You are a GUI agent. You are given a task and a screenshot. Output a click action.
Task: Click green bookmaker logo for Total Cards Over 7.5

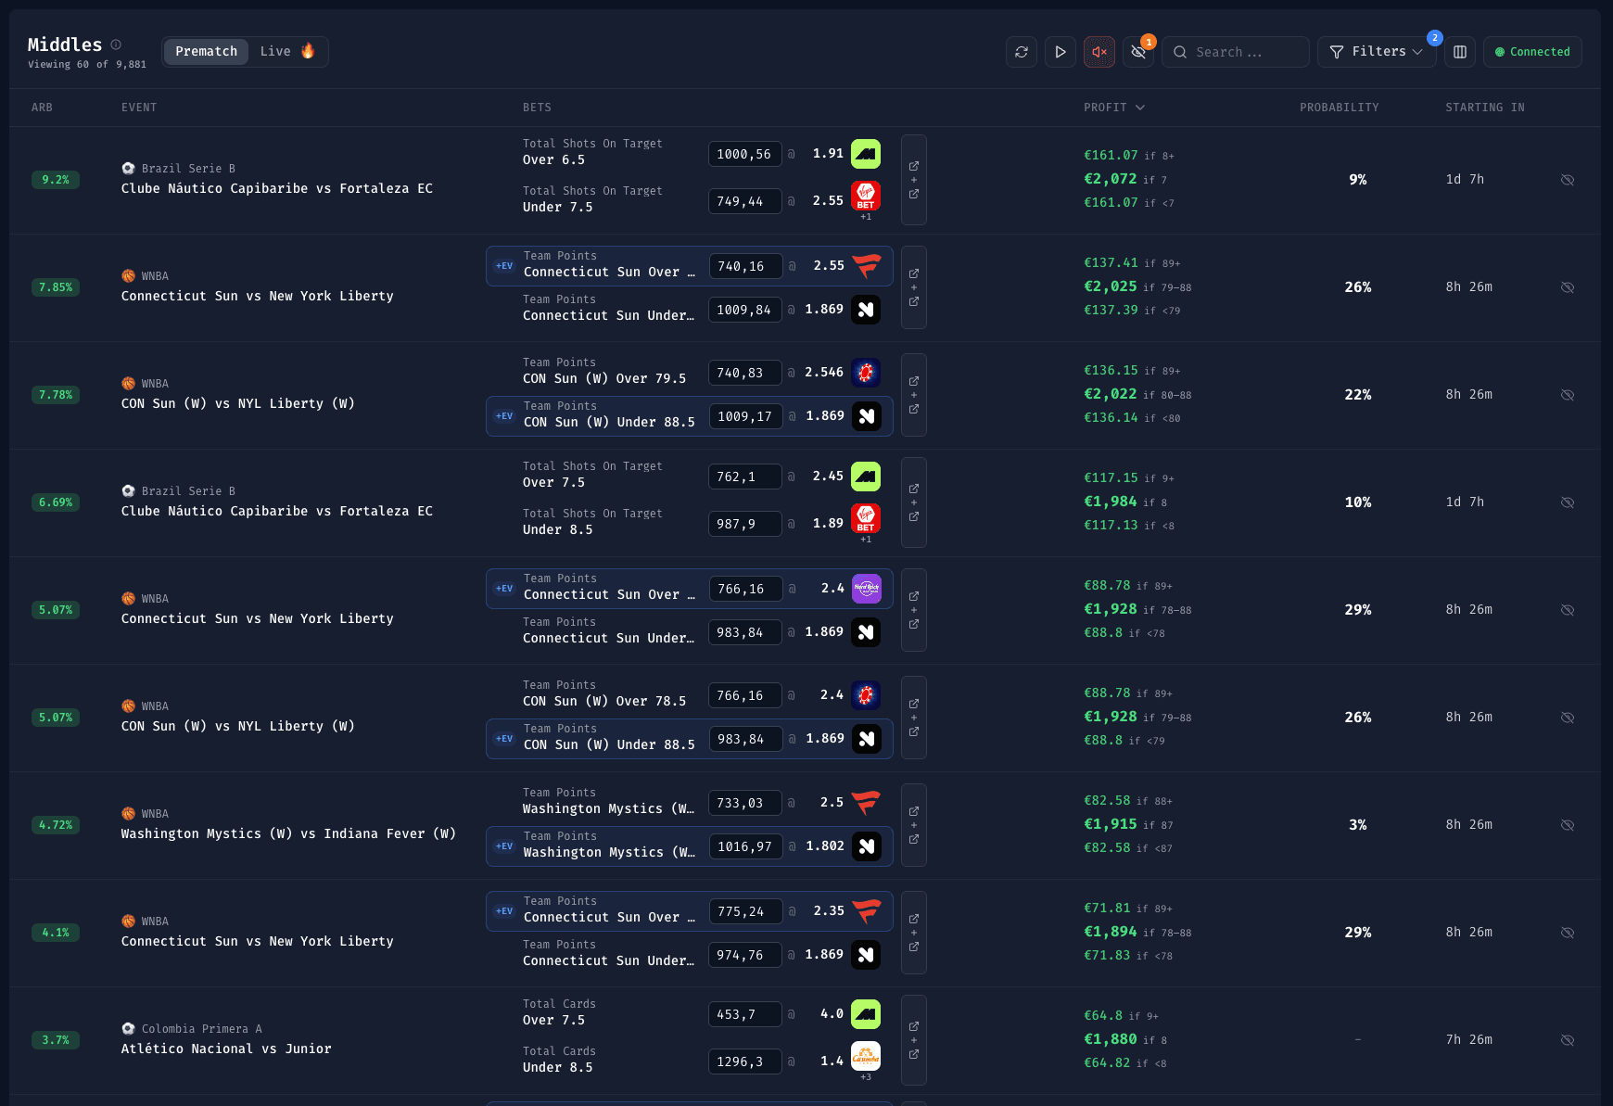[x=866, y=1014]
